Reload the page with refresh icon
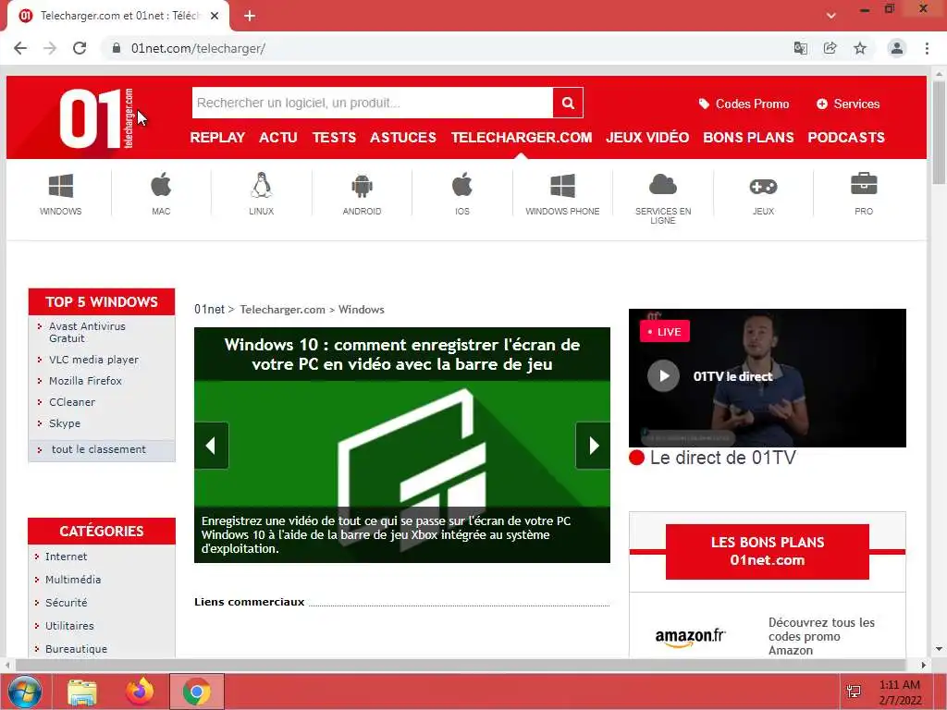This screenshot has width=947, height=710. coord(80,48)
